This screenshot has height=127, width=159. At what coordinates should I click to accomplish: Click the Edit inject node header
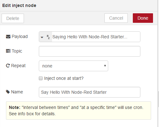click(x=19, y=5)
